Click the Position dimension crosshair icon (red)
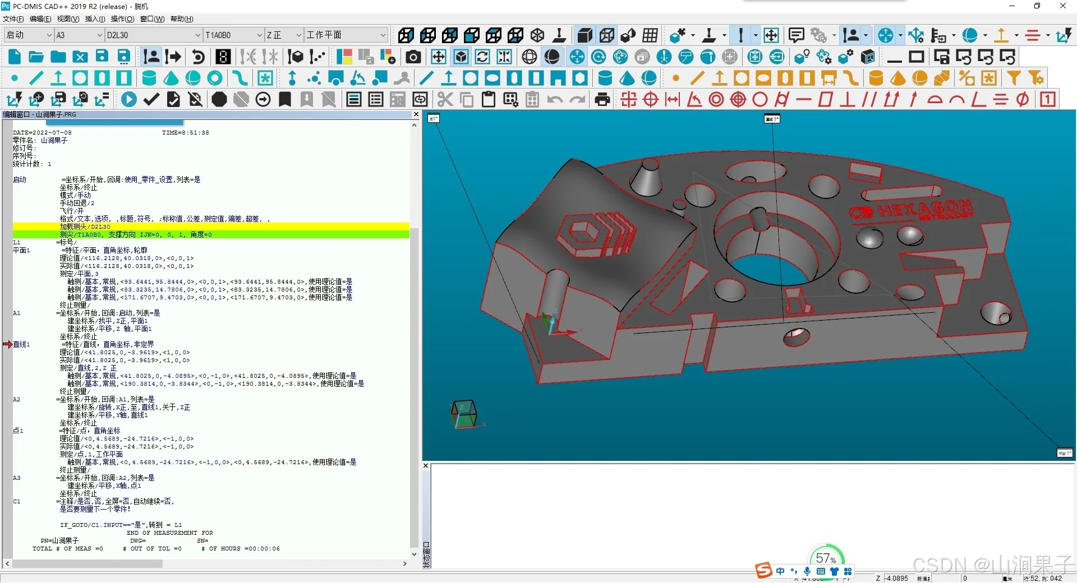The width and height of the screenshot is (1077, 583). point(651,100)
